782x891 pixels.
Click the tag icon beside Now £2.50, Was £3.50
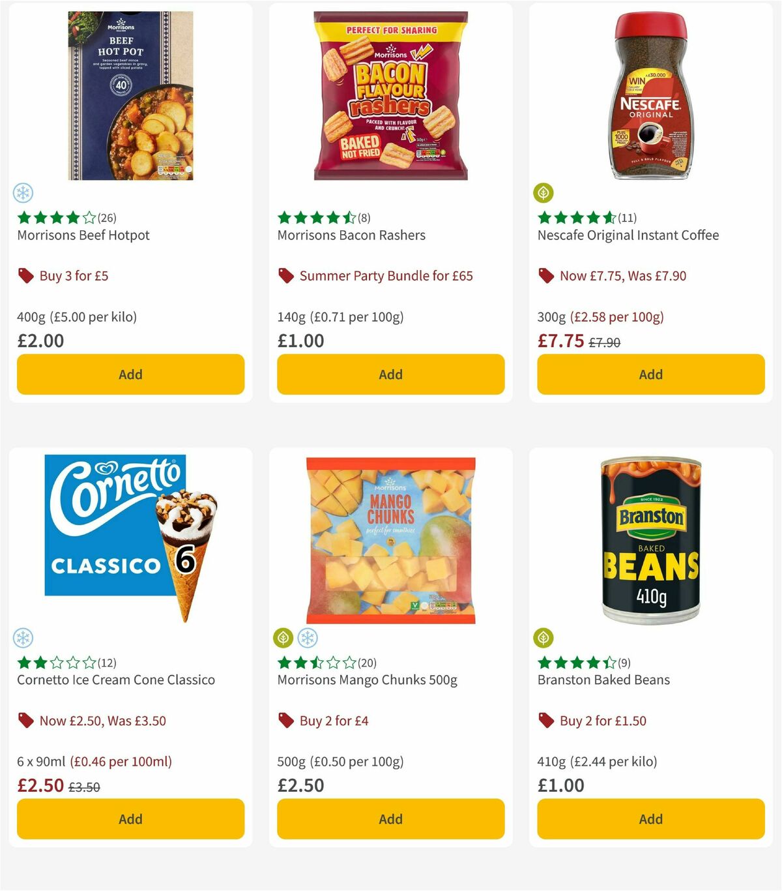pos(25,720)
